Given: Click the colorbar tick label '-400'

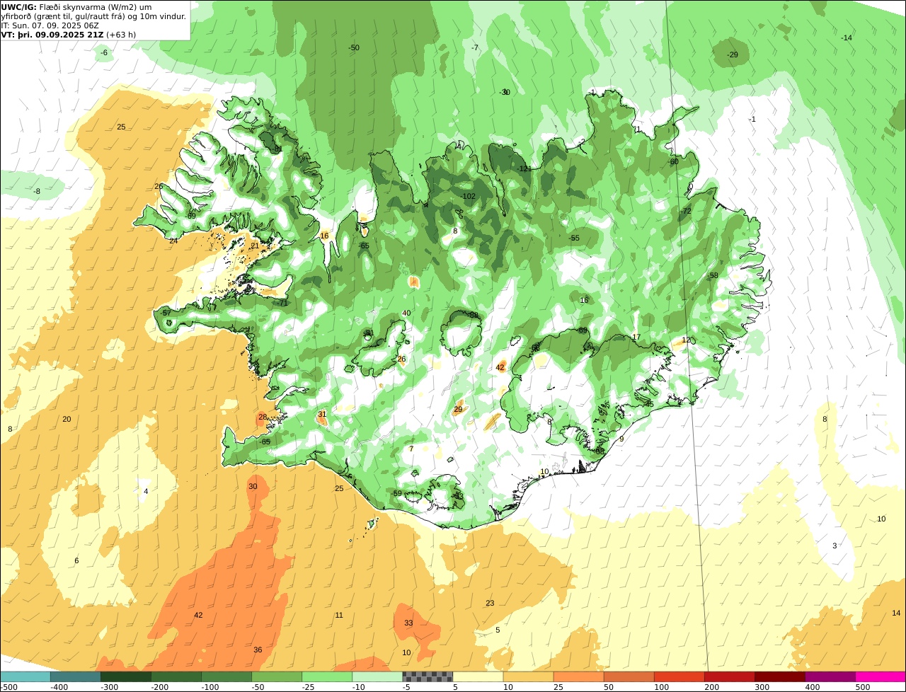Looking at the screenshot, I should point(59,687).
